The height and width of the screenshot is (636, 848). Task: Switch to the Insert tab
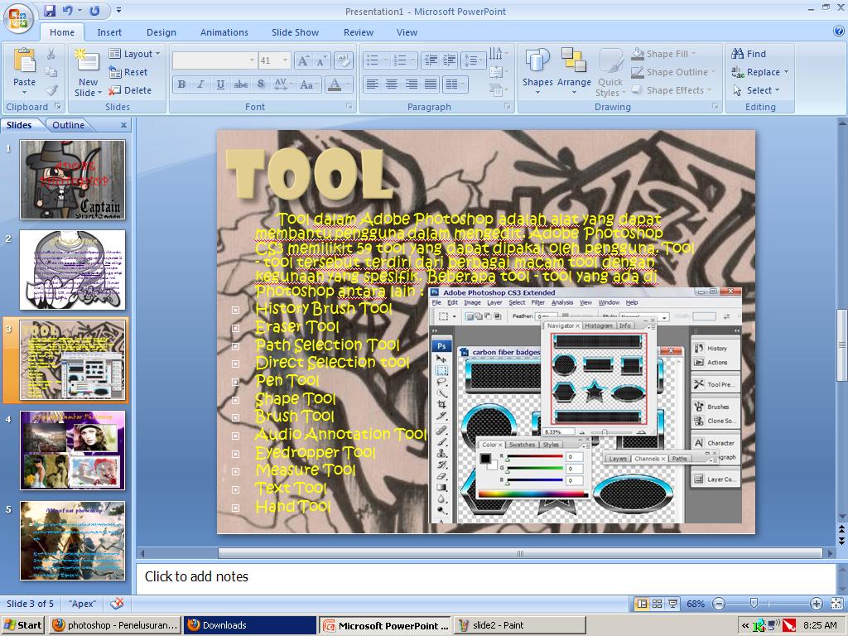tap(110, 32)
